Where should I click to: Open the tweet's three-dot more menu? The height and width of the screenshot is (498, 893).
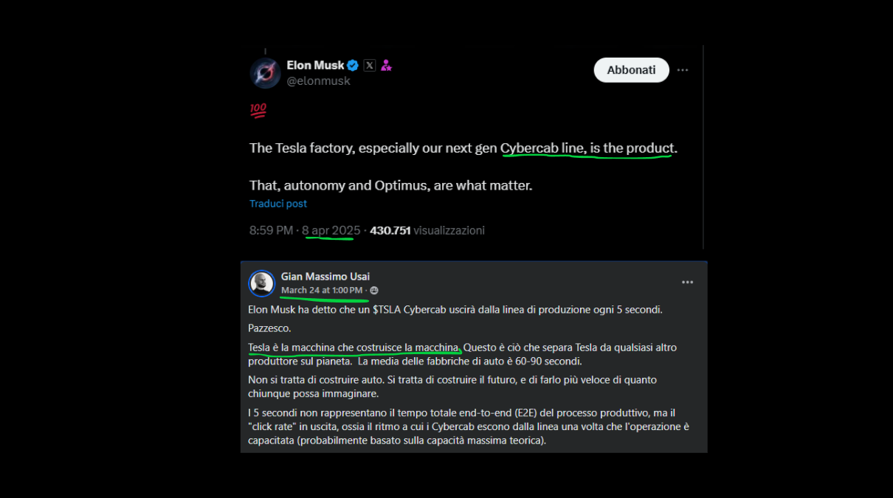pyautogui.click(x=683, y=70)
